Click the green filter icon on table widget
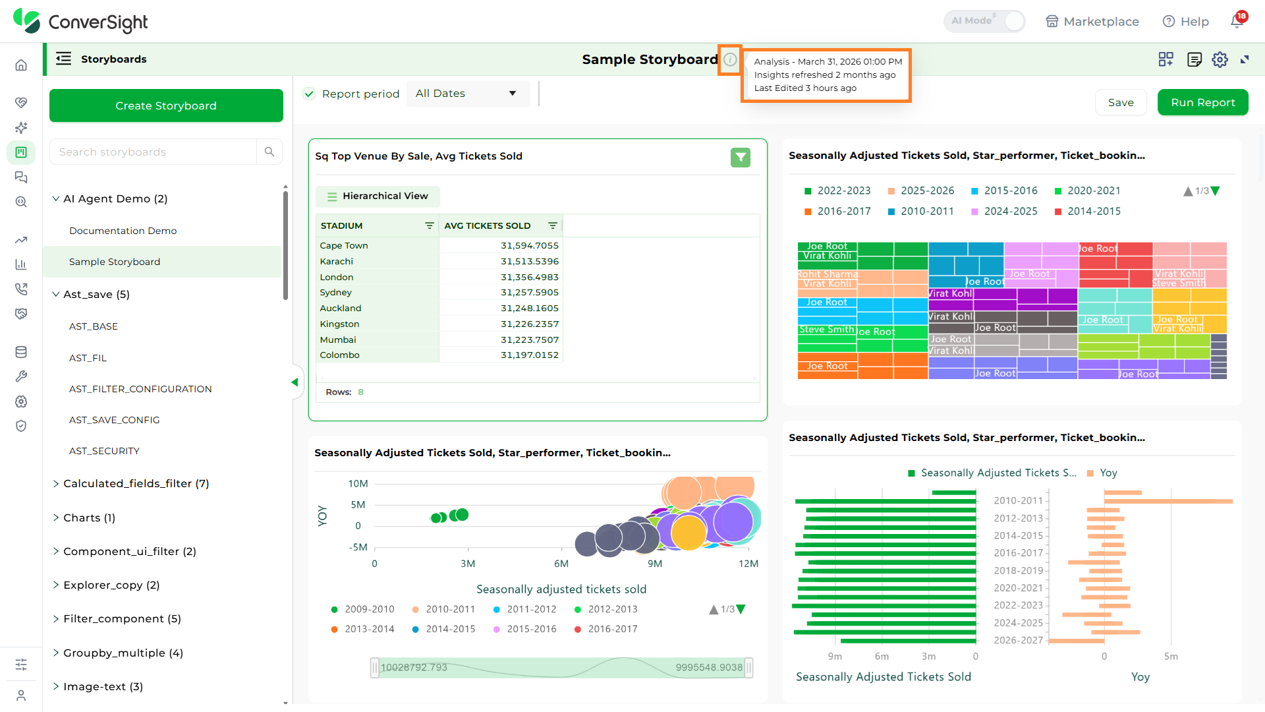This screenshot has height=712, width=1265. 741,158
